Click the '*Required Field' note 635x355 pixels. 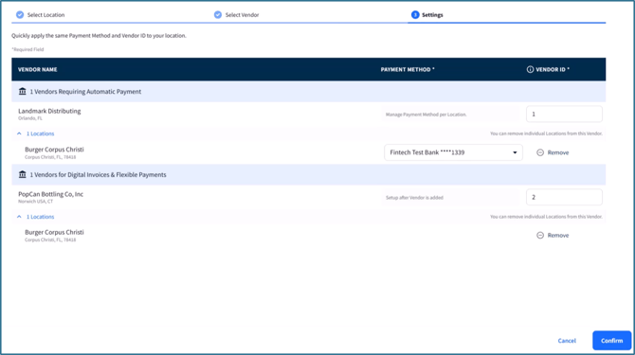pyautogui.click(x=27, y=49)
